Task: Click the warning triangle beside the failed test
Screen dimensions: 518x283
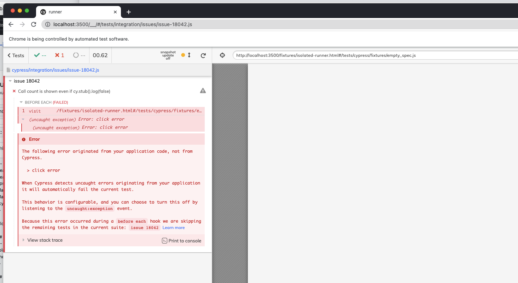Action: [x=203, y=91]
